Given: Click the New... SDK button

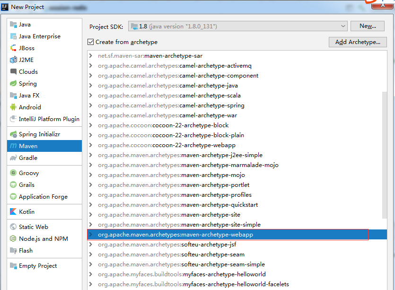Looking at the screenshot, I should tap(368, 26).
